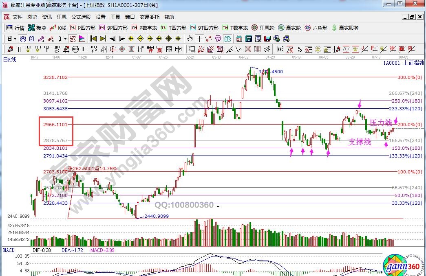Viewport: 426px width, 276px height.
Task: Jump to the first bar with skip-back arrow
Action: click(x=93, y=39)
